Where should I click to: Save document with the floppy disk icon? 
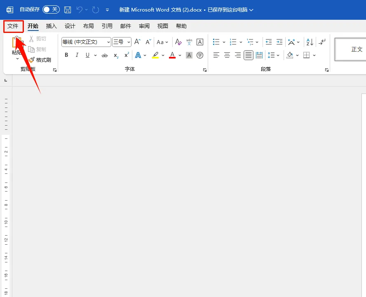pyautogui.click(x=68, y=10)
